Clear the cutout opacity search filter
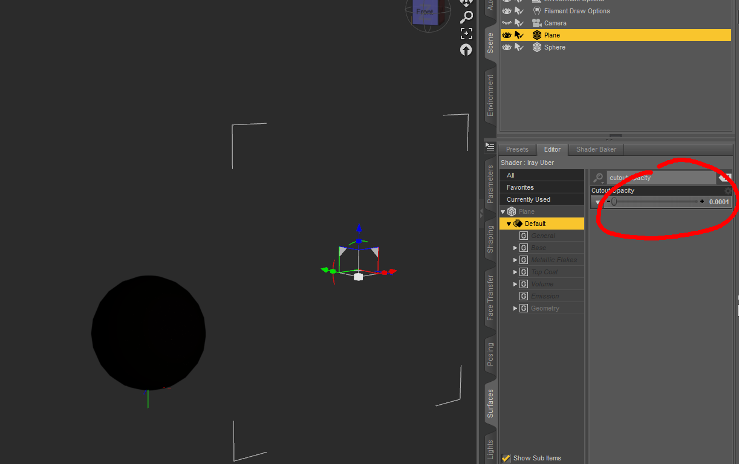The image size is (739, 464). pyautogui.click(x=724, y=178)
